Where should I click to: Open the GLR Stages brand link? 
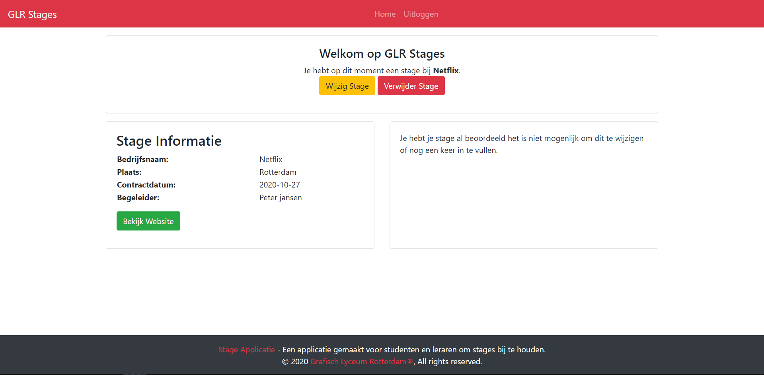32,14
